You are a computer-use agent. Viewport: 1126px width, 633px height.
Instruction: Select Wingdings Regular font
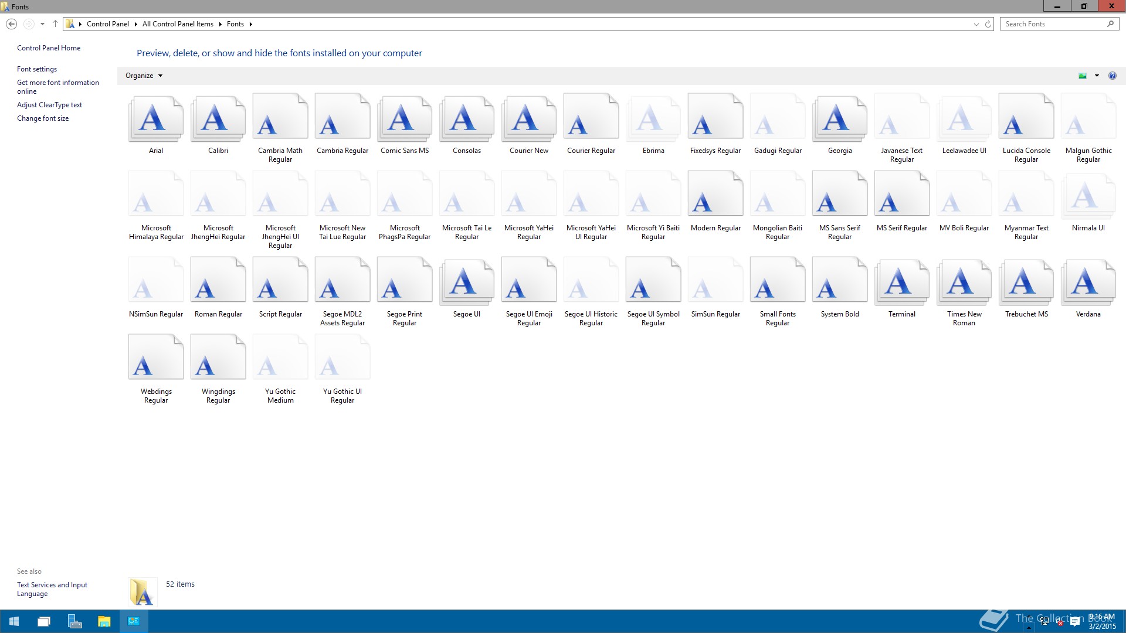(218, 358)
